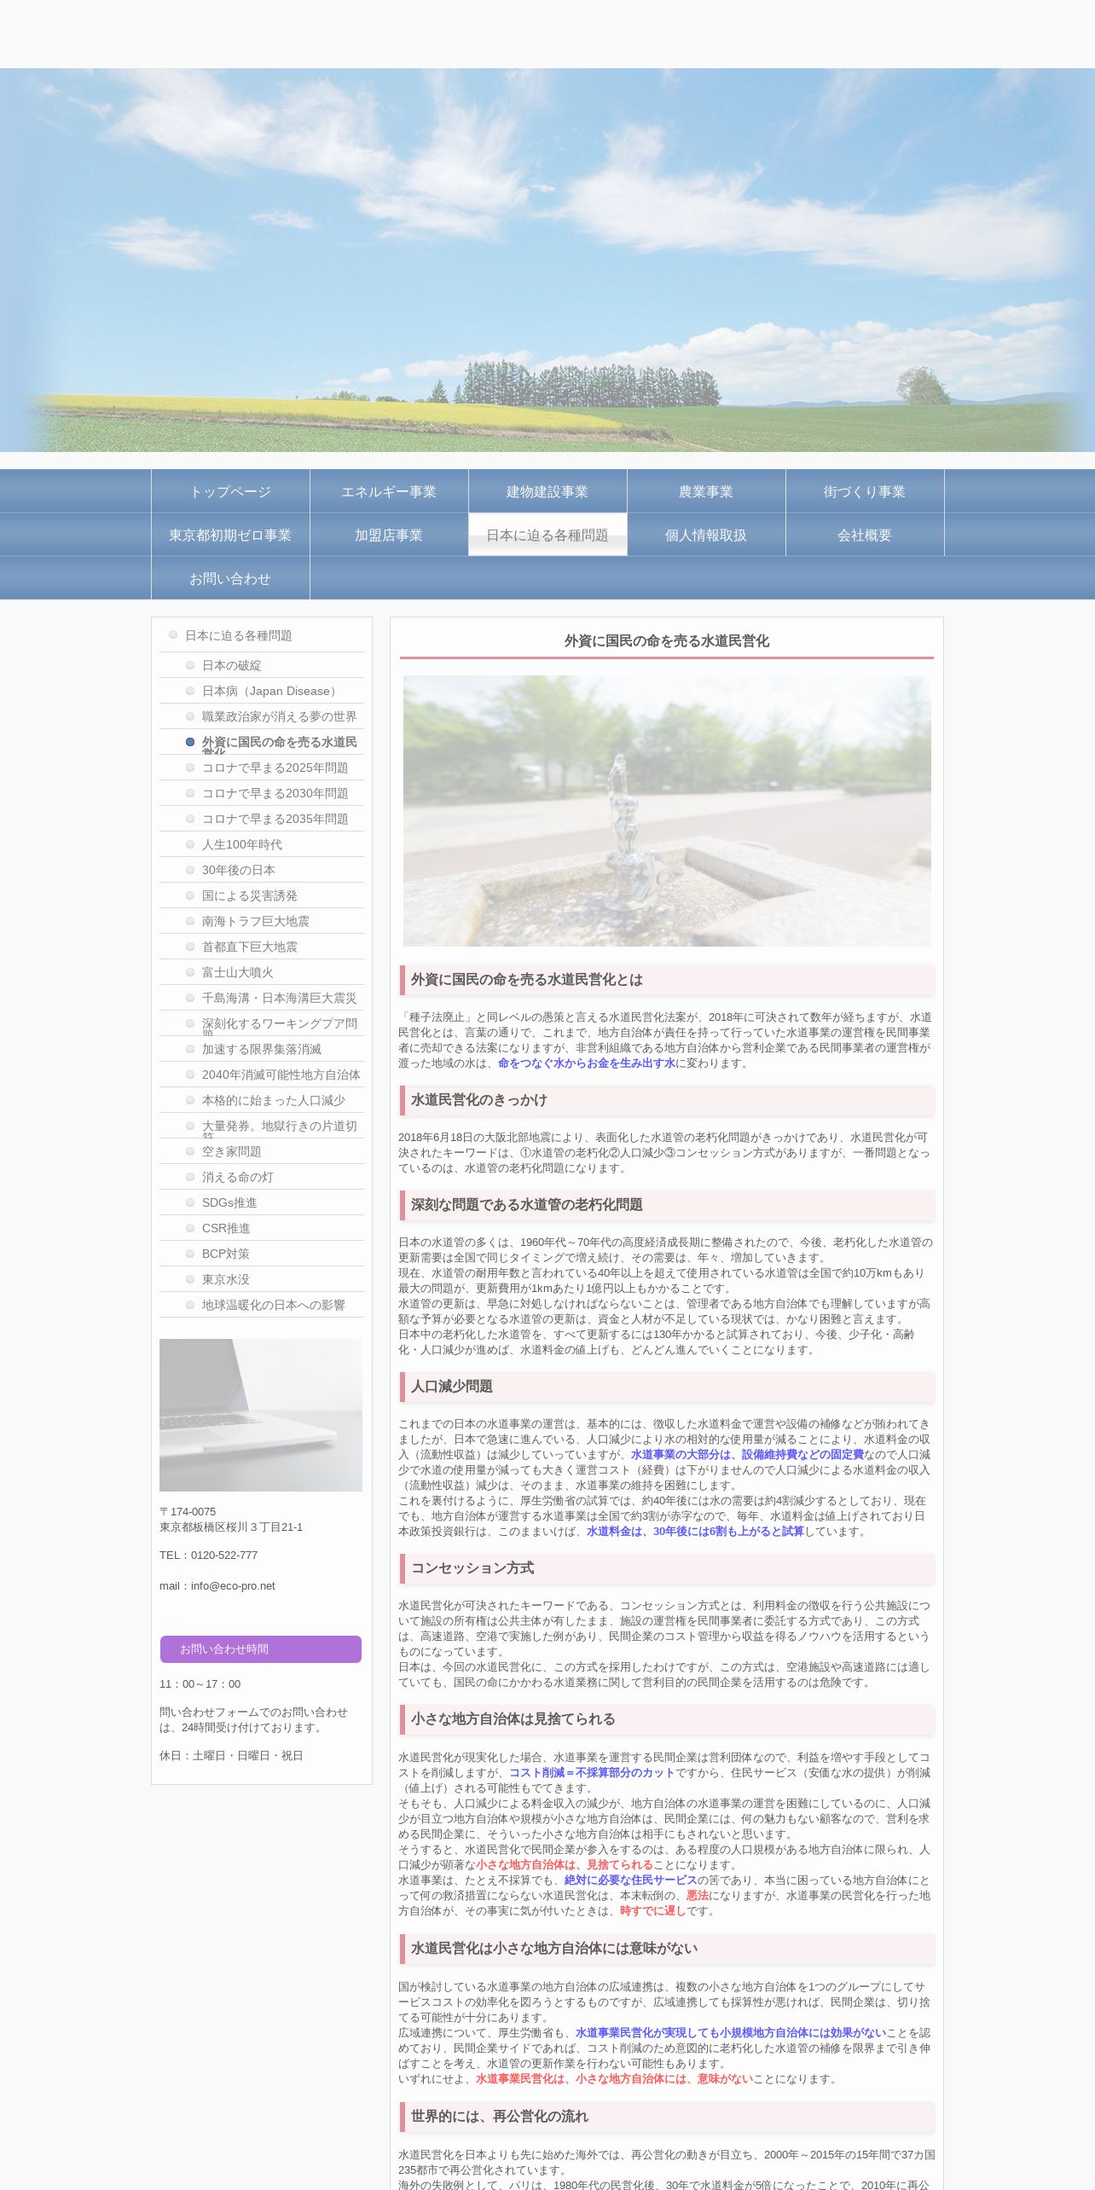Screen dimensions: 1095x2190
Task: Open コロナで早まる2025年問題 link
Action: click(262, 768)
